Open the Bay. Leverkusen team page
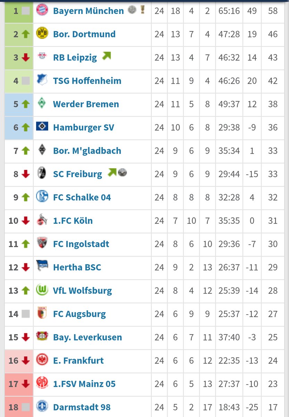 [87, 337]
